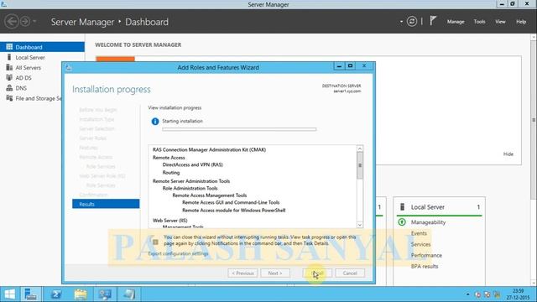
Task: Click the All Servers icon in sidebar
Action: 9,67
